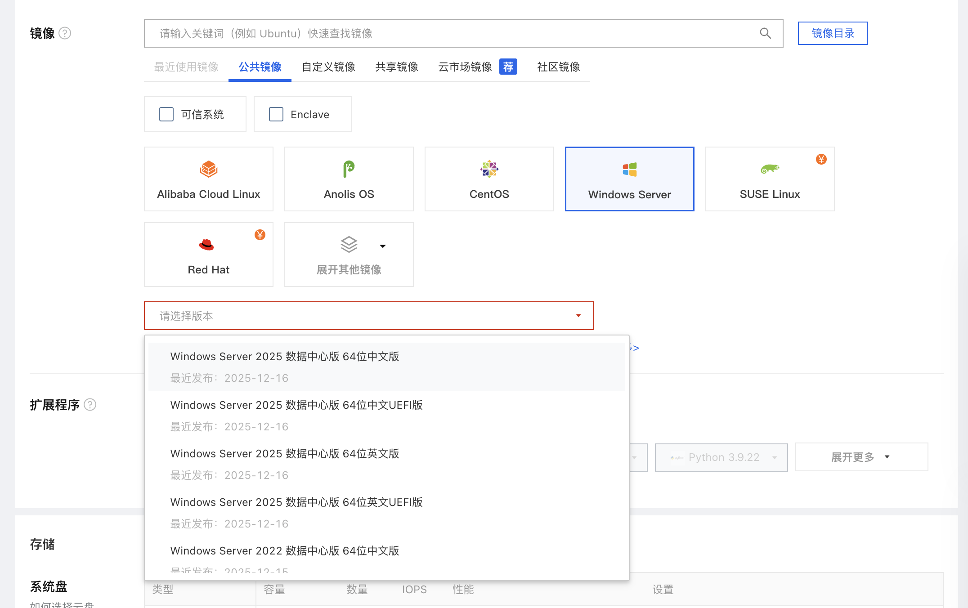Click the 镜像目录 button
Image resolution: width=968 pixels, height=608 pixels.
833,33
